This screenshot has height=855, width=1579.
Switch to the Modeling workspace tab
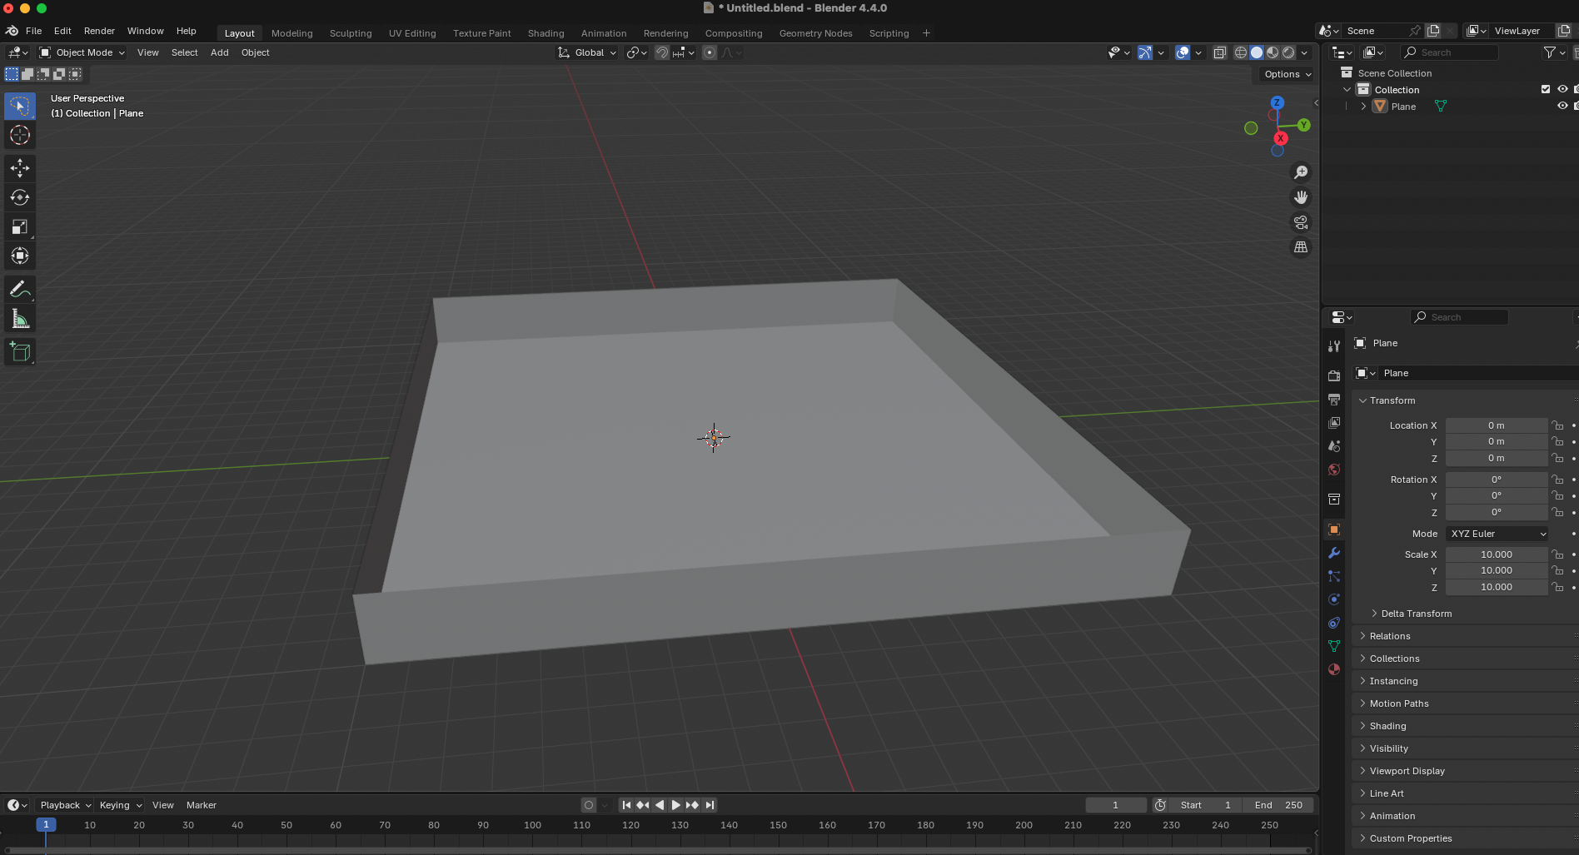pyautogui.click(x=291, y=33)
